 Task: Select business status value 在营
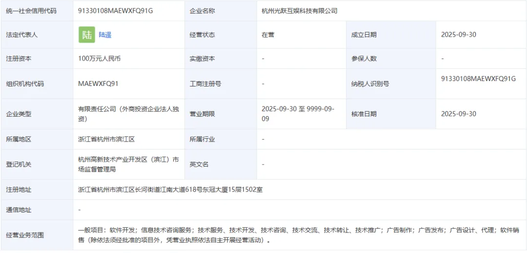[268, 35]
